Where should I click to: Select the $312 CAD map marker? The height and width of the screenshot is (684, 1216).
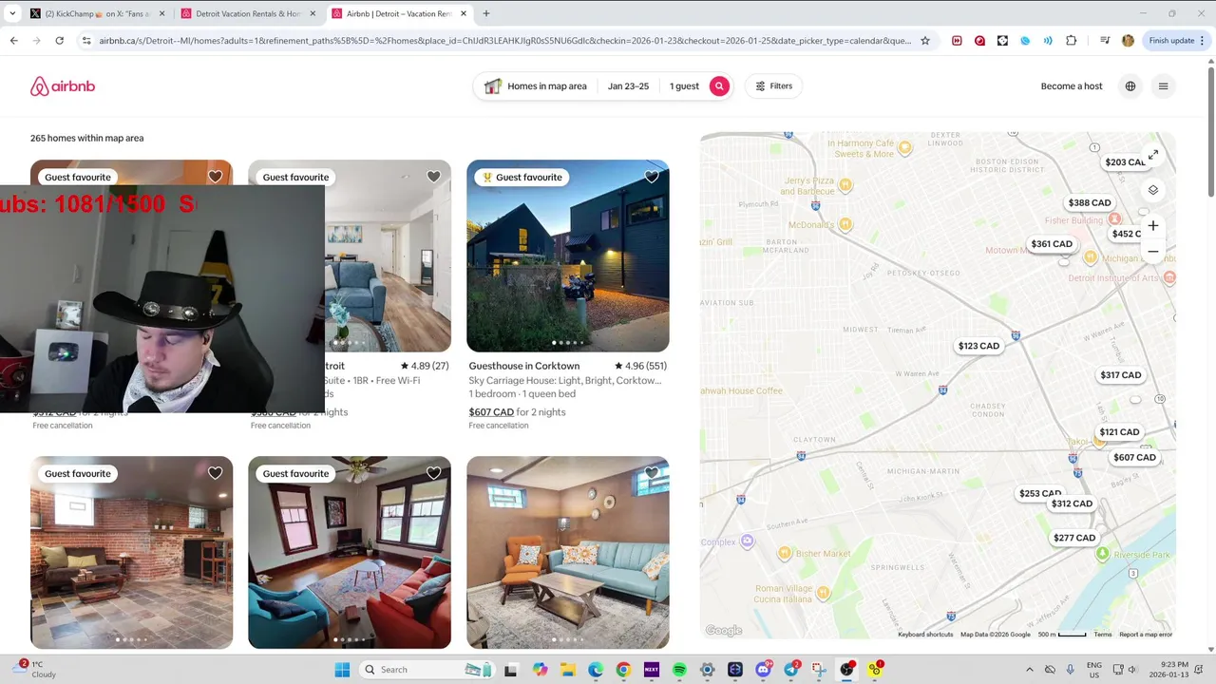pos(1072,503)
